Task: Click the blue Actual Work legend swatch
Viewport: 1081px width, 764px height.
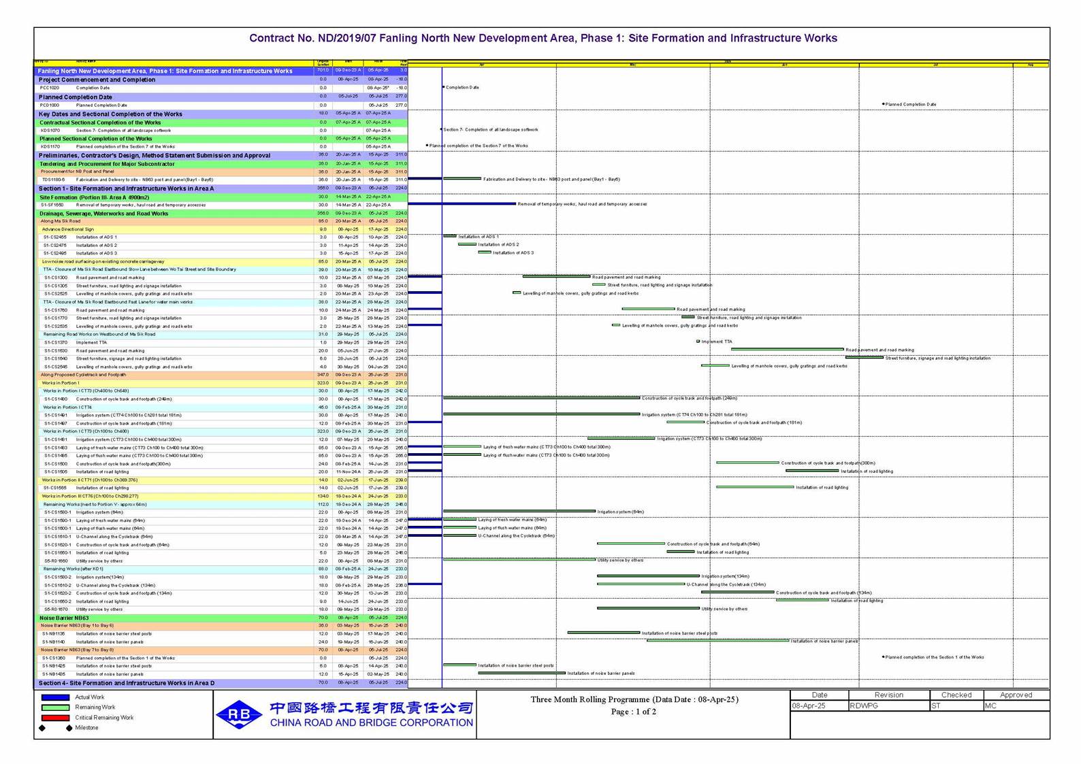Action: coord(55,697)
